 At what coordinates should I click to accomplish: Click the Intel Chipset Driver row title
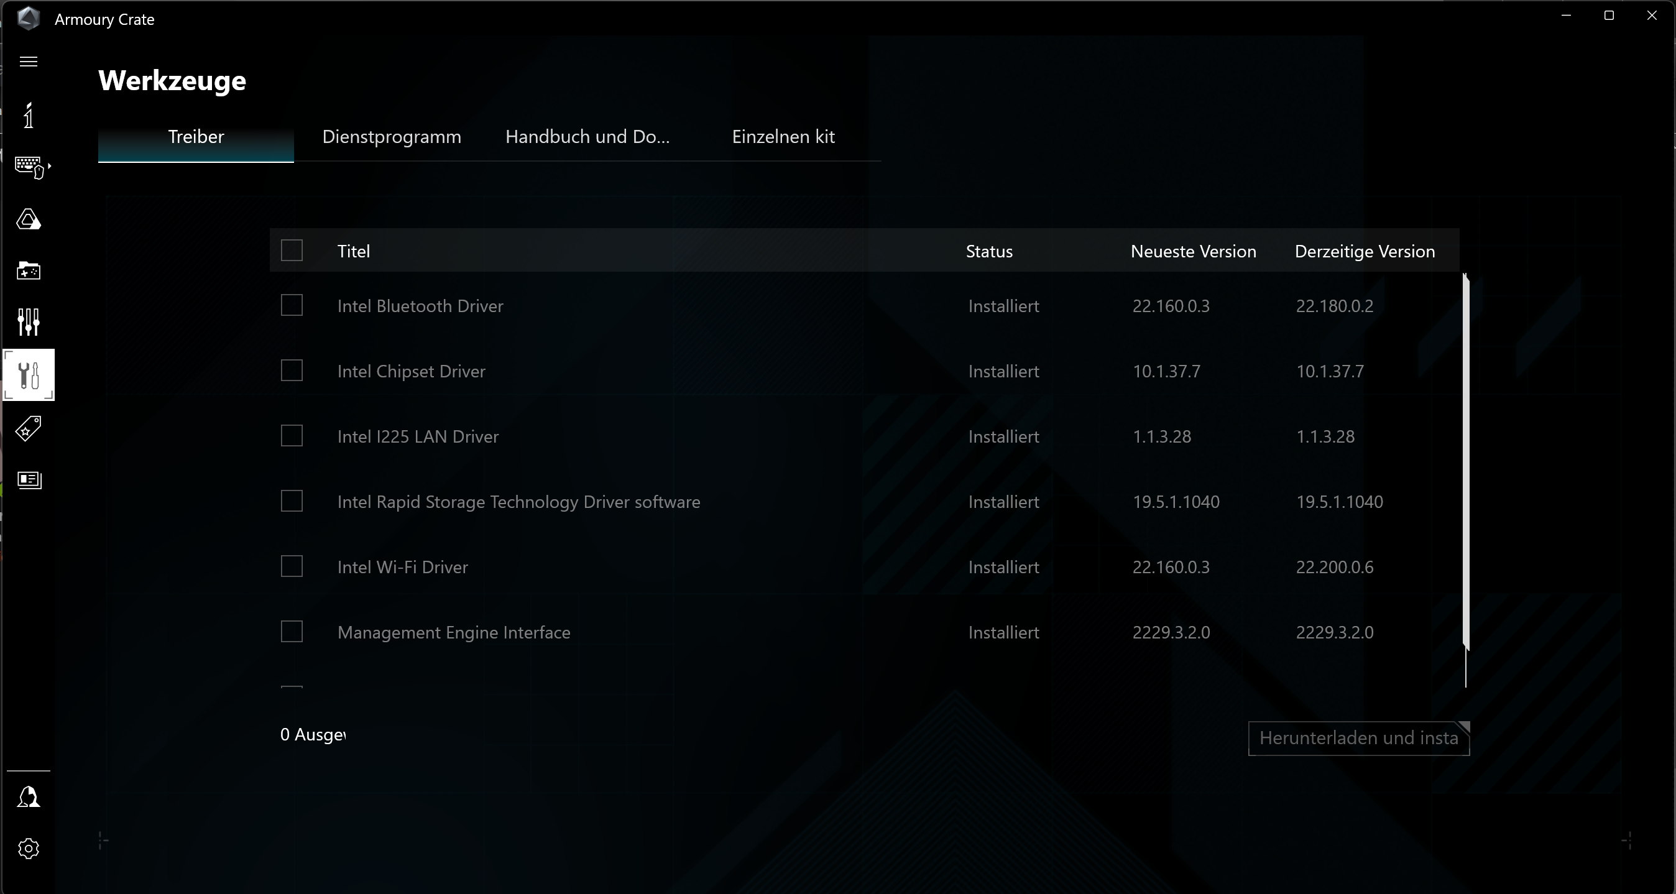411,372
